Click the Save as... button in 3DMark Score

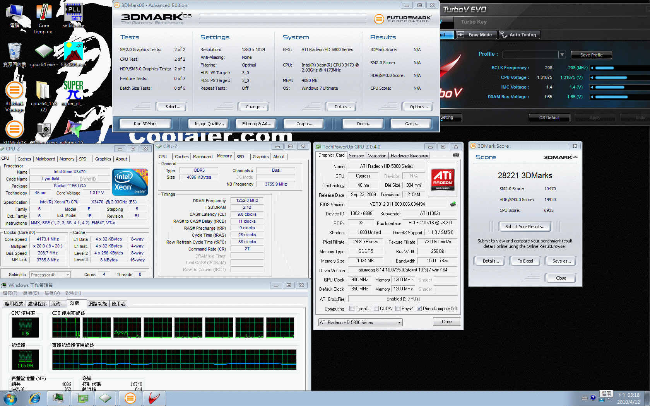561,261
